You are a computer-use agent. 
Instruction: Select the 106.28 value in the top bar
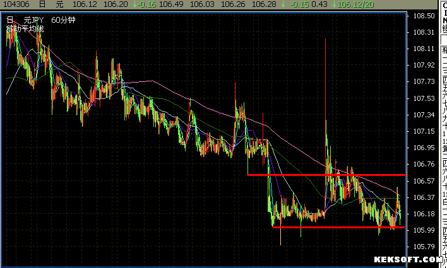[x=264, y=4]
